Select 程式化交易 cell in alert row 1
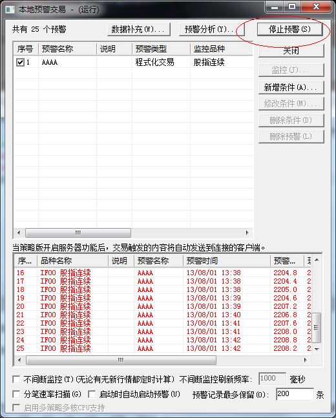 click(x=154, y=63)
